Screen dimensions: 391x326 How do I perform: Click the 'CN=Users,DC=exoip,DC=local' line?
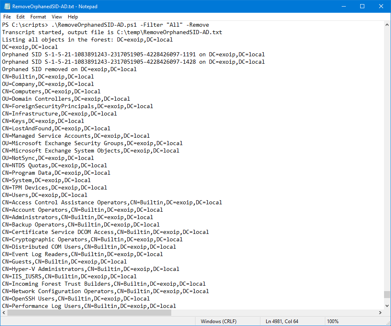pos(45,195)
